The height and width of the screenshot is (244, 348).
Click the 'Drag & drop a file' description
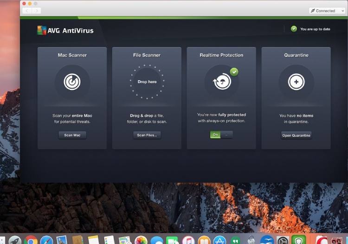pos(147,118)
